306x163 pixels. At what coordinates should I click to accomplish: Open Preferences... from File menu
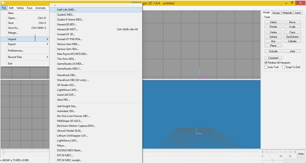[25, 51]
